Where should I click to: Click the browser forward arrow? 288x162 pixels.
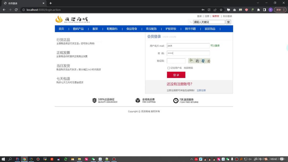pyautogui.click(x=10, y=10)
